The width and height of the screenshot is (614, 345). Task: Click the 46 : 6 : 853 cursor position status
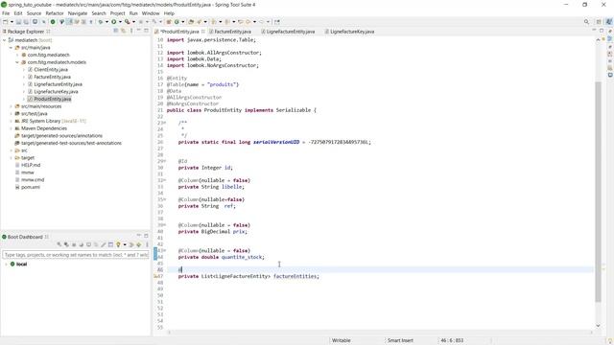pos(452,340)
